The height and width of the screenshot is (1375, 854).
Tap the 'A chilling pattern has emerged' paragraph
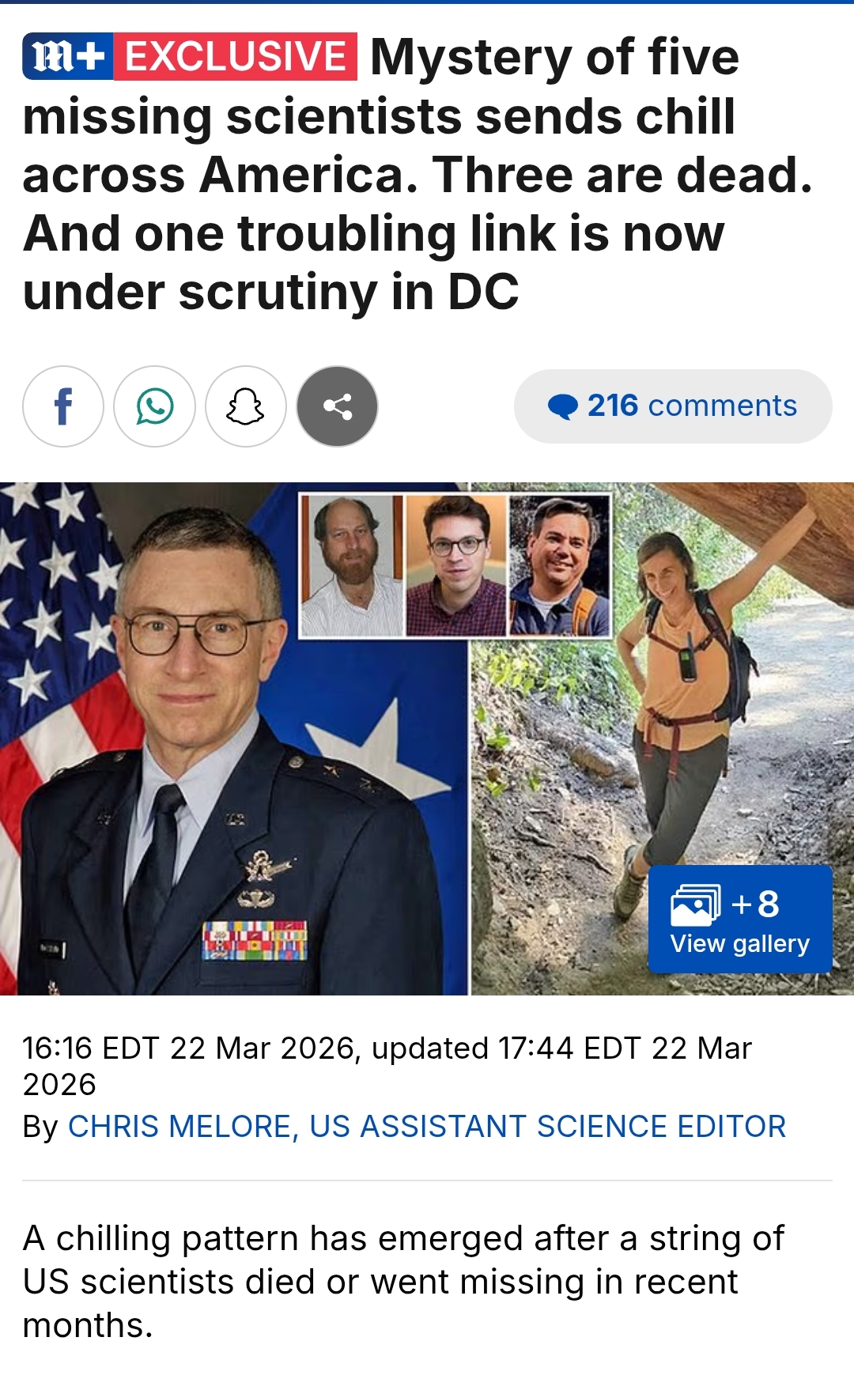tap(403, 1282)
